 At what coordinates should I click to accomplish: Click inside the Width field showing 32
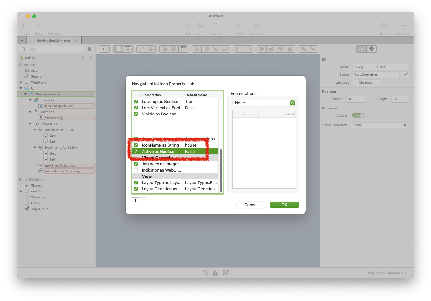[355, 99]
